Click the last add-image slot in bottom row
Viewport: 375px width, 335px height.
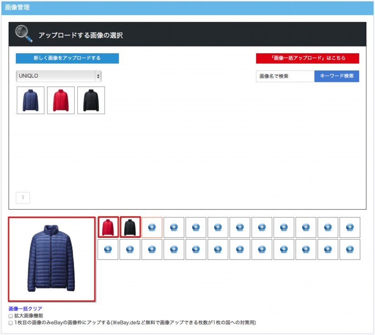pos(350,250)
